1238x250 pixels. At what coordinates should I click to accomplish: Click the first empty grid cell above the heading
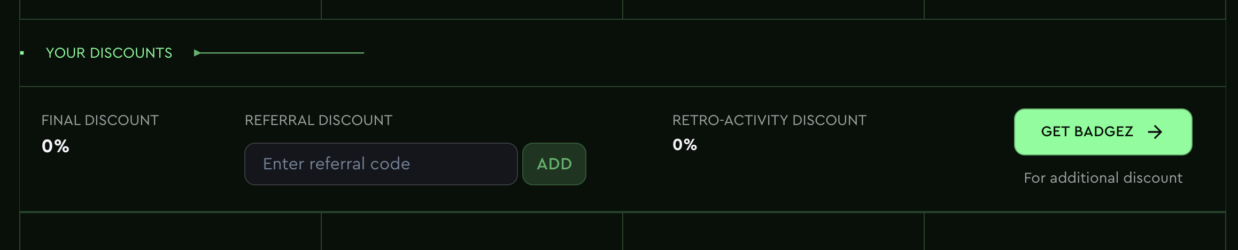pos(171,9)
